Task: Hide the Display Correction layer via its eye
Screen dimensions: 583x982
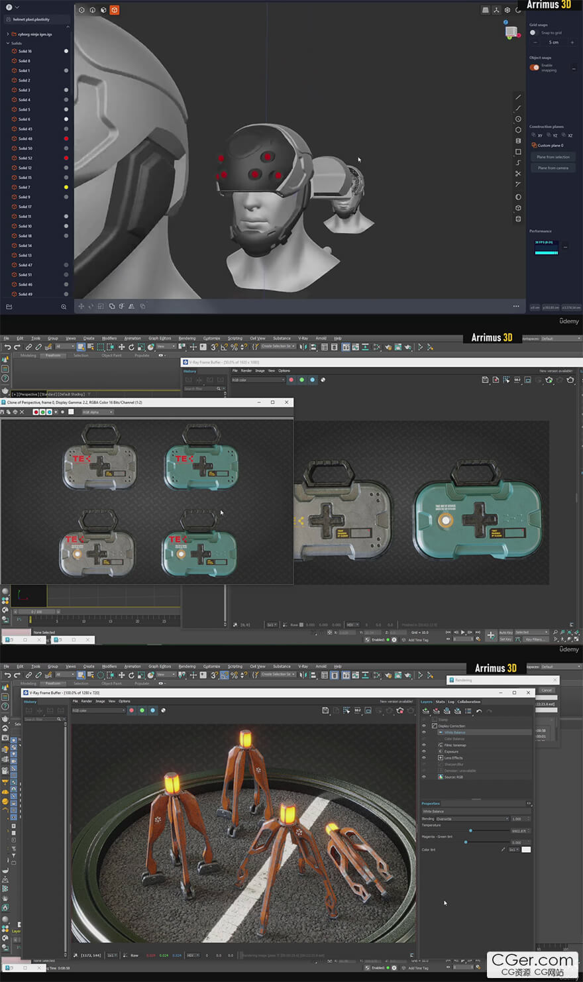Action: click(424, 726)
